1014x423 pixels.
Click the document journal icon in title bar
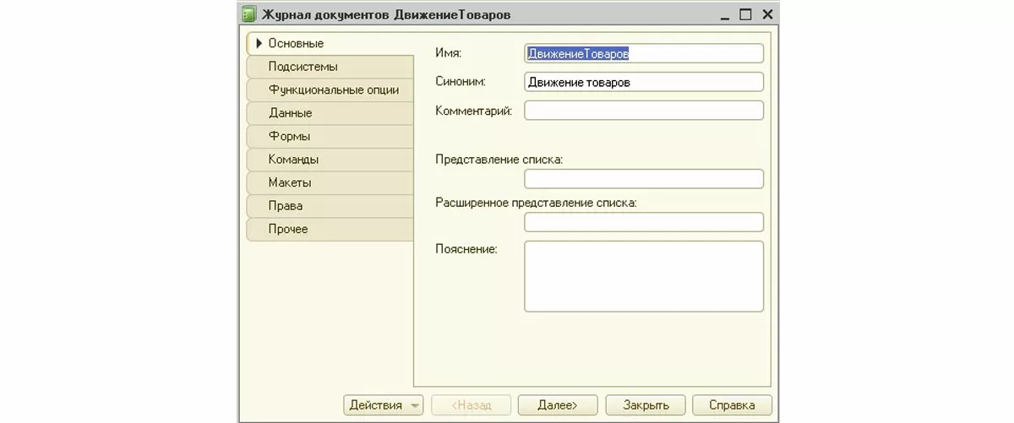click(x=249, y=14)
